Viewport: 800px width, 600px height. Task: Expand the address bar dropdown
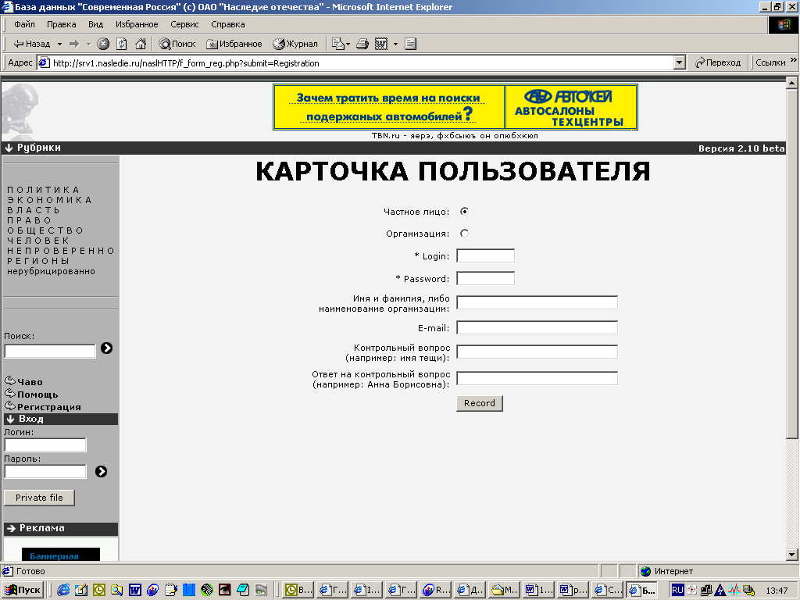pyautogui.click(x=679, y=62)
